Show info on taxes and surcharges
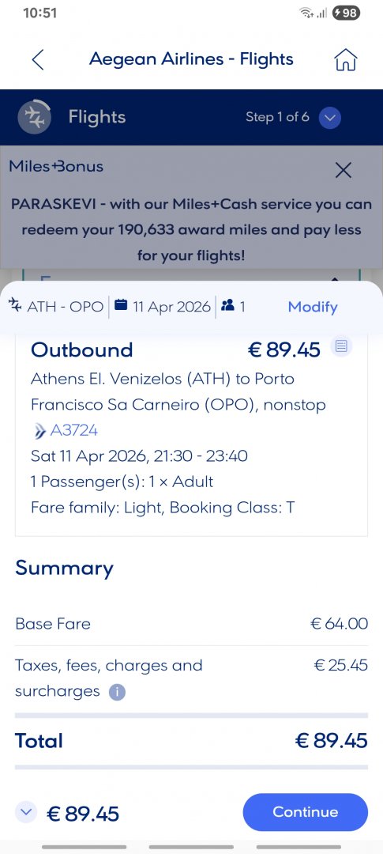 [x=117, y=692]
